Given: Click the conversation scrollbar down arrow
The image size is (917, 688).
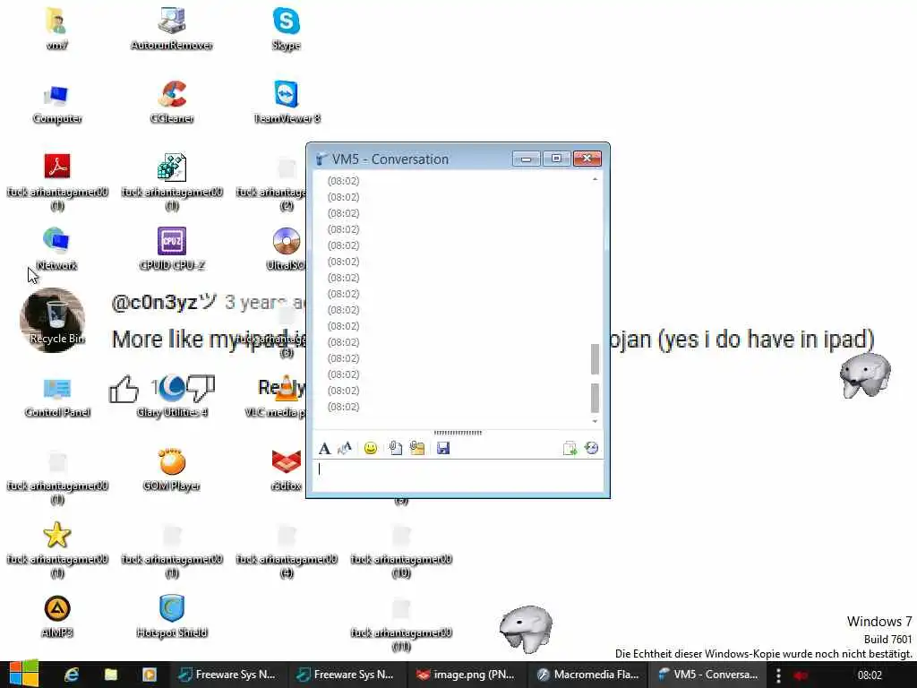Looking at the screenshot, I should [595, 421].
